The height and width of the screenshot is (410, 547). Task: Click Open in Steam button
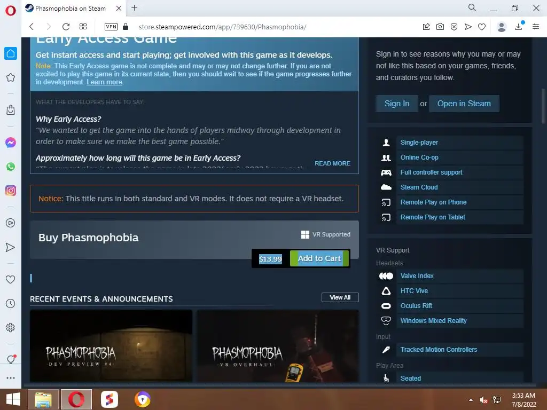pos(464,104)
